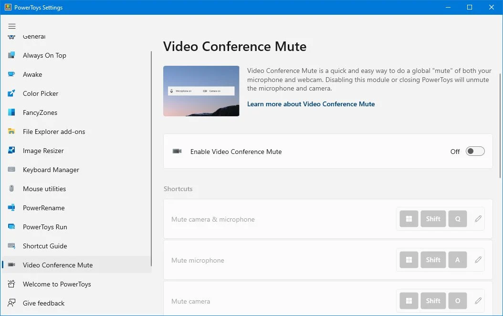Edit the Mute camera & microphone shortcut
Image resolution: width=503 pixels, height=316 pixels.
pos(478,219)
